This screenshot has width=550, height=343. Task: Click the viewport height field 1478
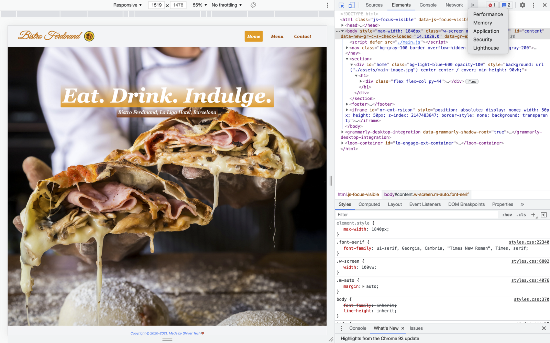pyautogui.click(x=178, y=5)
